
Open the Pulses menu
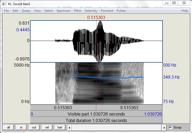(x=121, y=11)
